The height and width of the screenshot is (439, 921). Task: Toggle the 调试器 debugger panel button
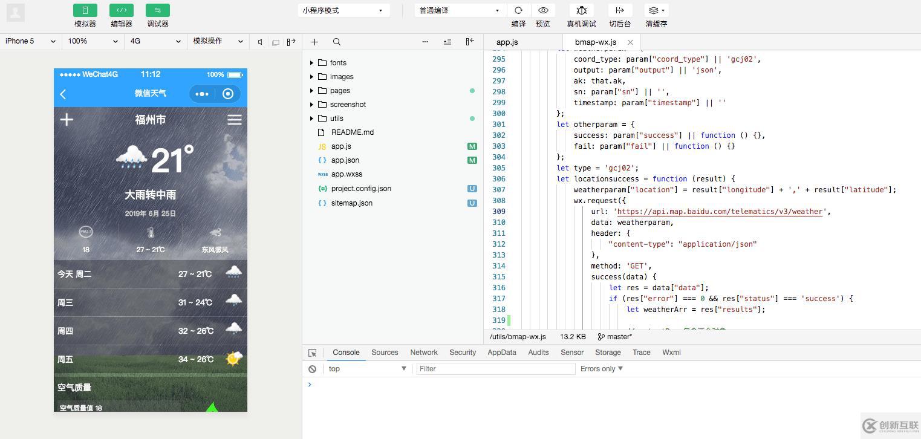tap(158, 10)
